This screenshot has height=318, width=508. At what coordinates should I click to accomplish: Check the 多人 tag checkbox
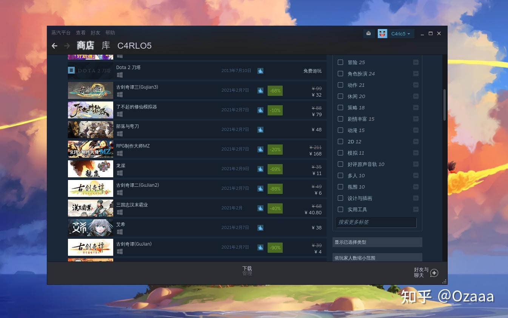[340, 175]
